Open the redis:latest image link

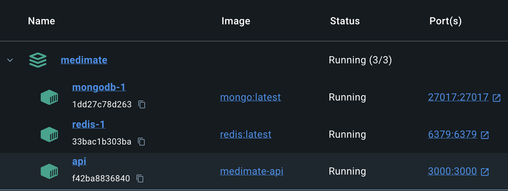(x=246, y=134)
